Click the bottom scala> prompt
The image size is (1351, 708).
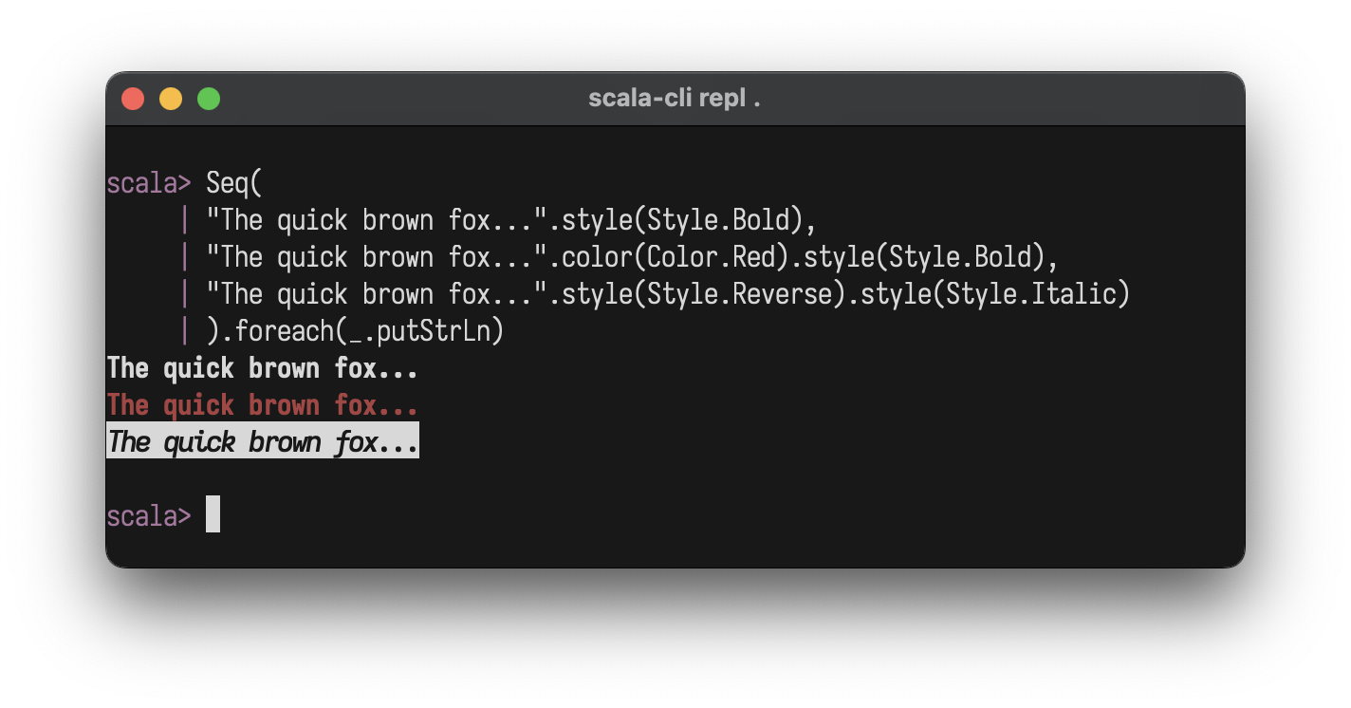149,515
